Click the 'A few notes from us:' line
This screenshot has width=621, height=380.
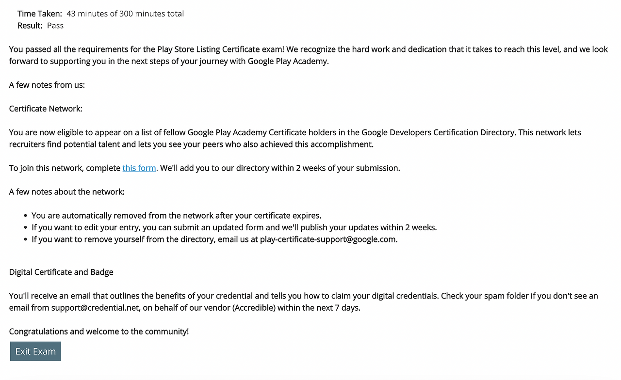coord(47,85)
